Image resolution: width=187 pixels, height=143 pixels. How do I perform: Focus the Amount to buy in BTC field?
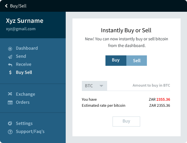tap(138, 86)
